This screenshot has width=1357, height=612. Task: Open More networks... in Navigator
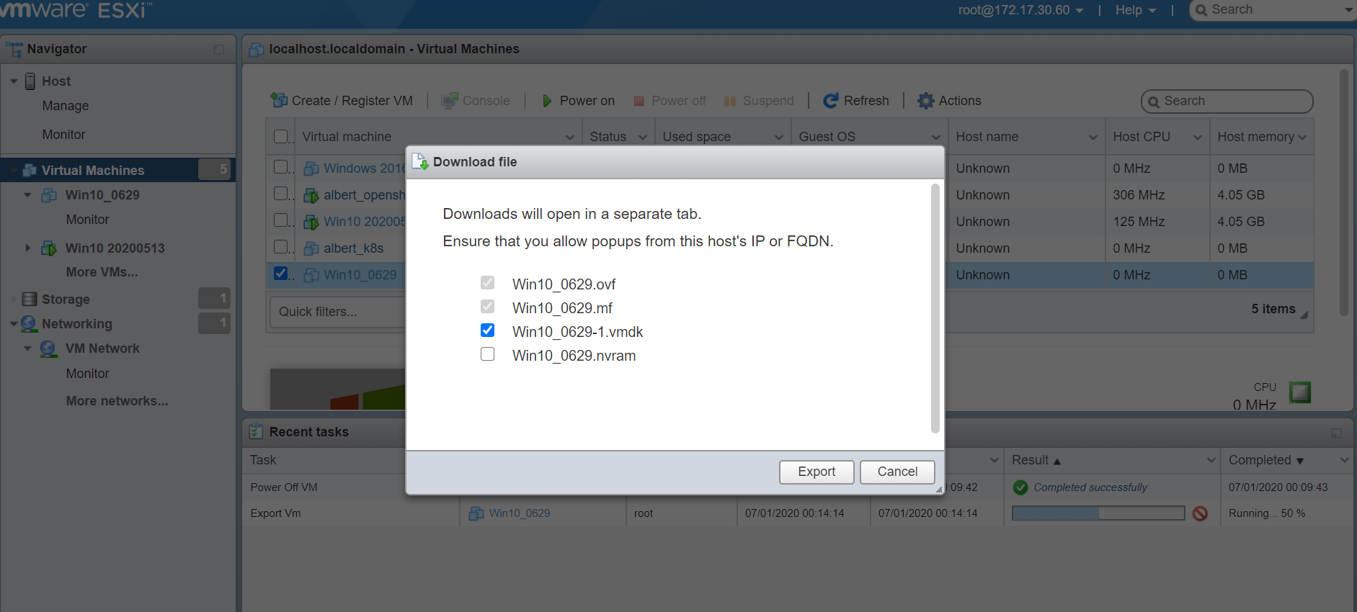point(117,401)
